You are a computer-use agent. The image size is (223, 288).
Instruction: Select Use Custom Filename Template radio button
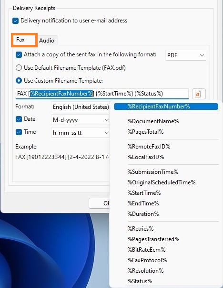19,81
